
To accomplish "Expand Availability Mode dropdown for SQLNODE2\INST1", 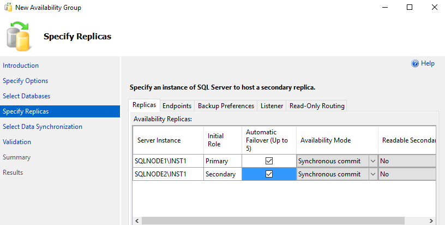I will 372,174.
